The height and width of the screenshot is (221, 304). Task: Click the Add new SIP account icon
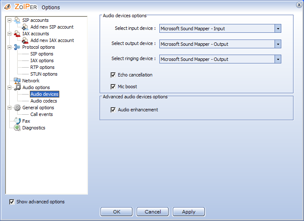pyautogui.click(x=25, y=27)
